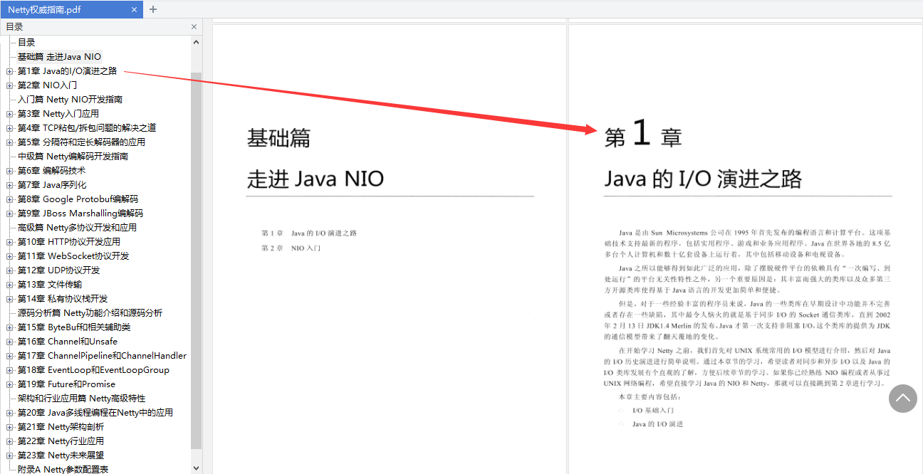The height and width of the screenshot is (474, 923).
Task: Expand 第7章 Java序列化 node
Action: tap(9, 185)
